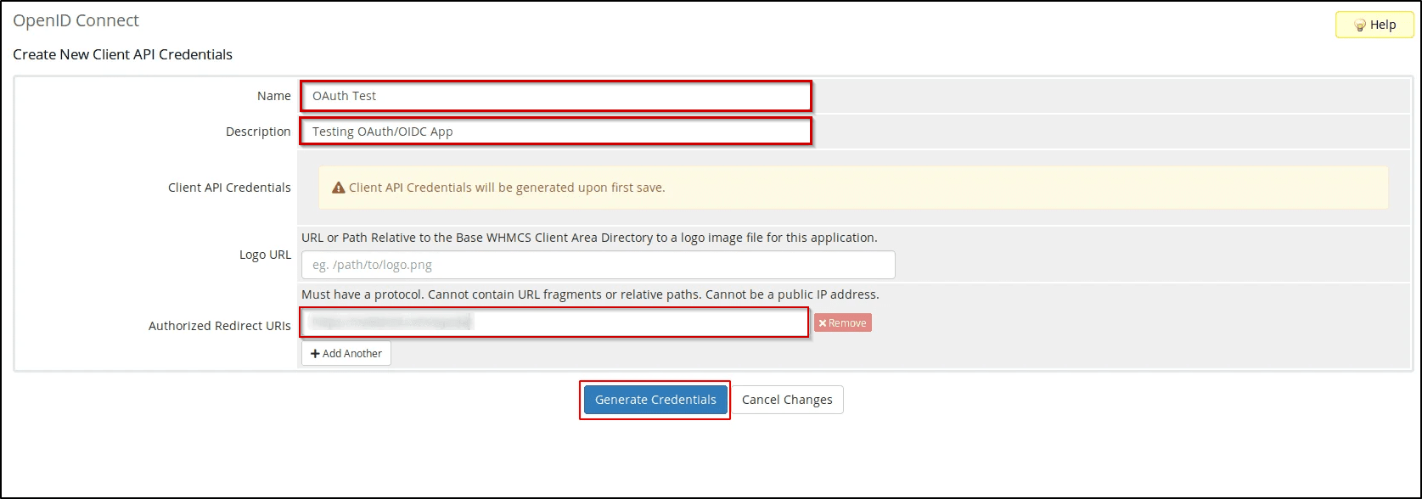Click the X icon on the Remove button

[x=823, y=322]
